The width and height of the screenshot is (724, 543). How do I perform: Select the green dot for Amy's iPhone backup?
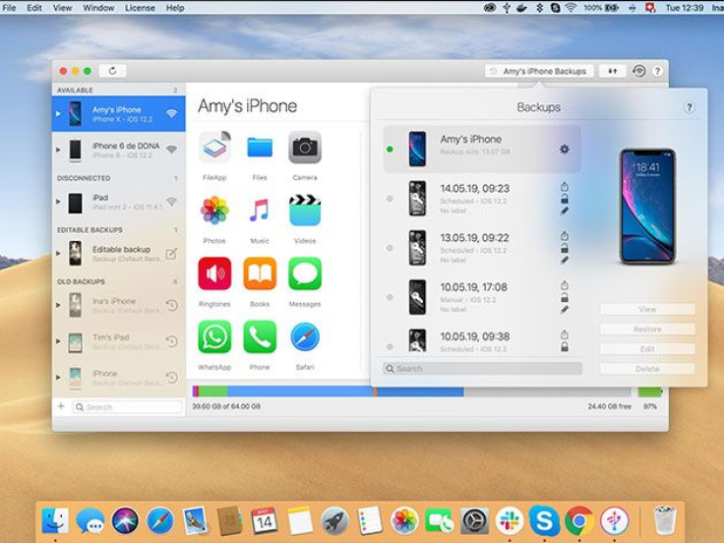click(x=390, y=150)
